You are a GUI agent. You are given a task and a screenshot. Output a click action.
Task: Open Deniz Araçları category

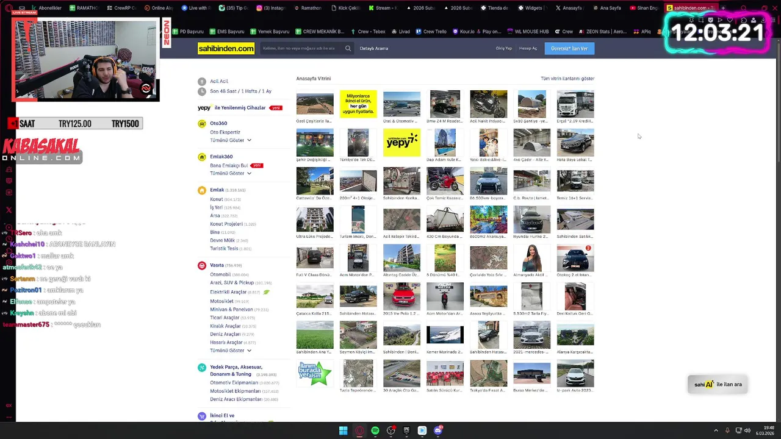coord(225,334)
